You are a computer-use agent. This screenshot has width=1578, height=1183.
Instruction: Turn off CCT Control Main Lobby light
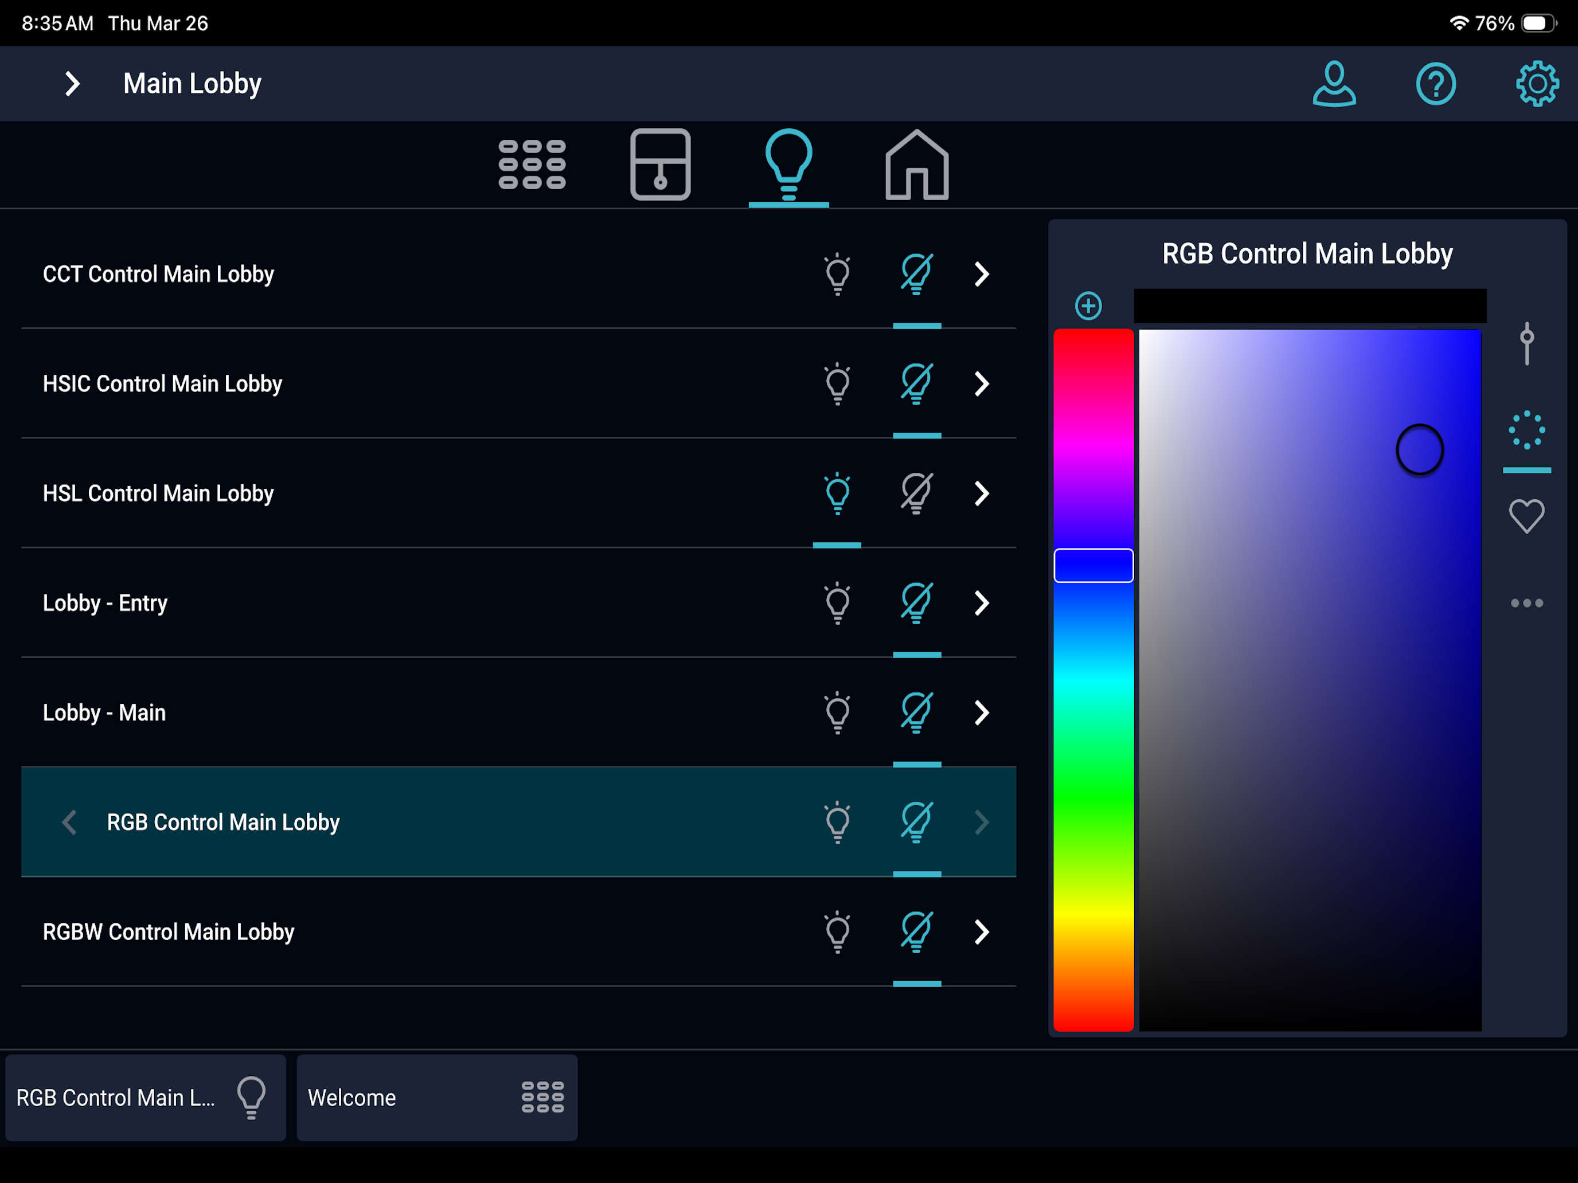[917, 274]
